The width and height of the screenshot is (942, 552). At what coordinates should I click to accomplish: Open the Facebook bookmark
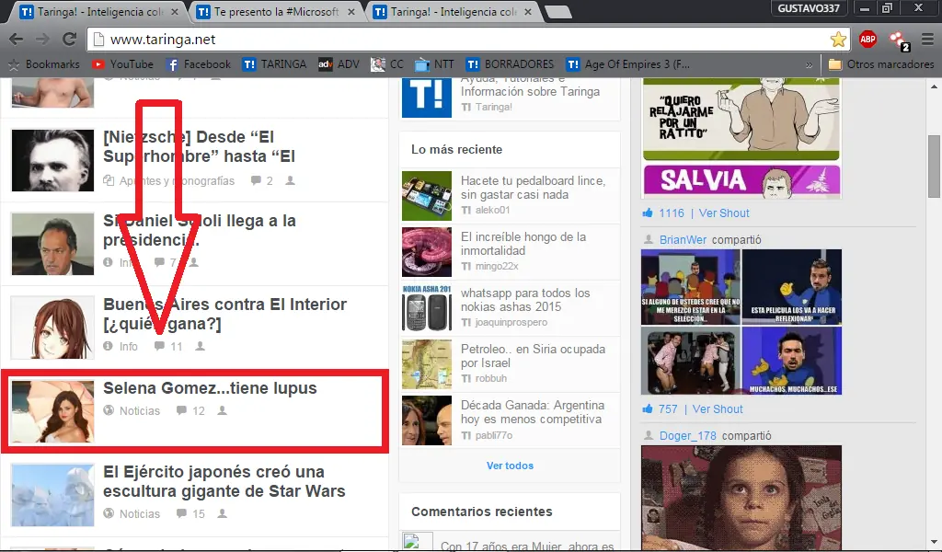click(199, 64)
